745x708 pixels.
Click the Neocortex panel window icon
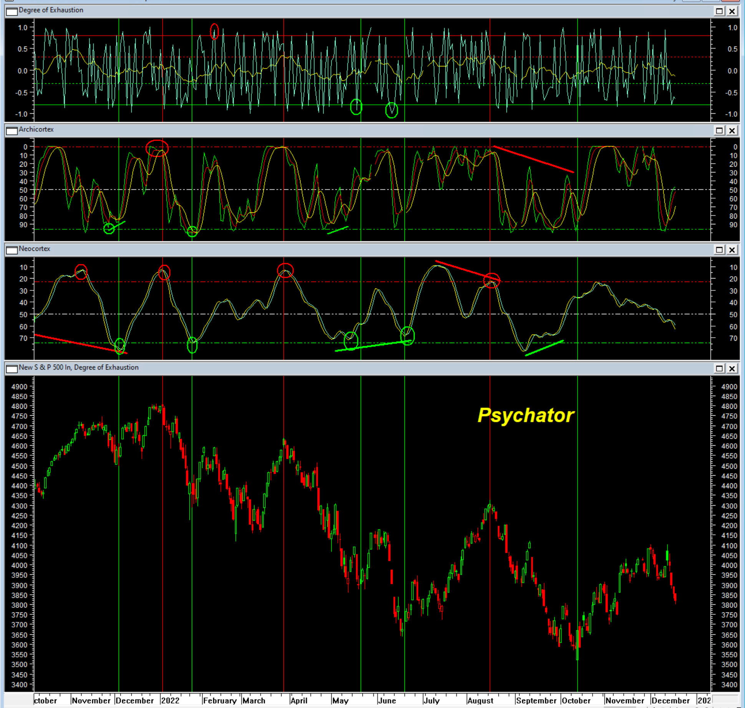click(12, 250)
